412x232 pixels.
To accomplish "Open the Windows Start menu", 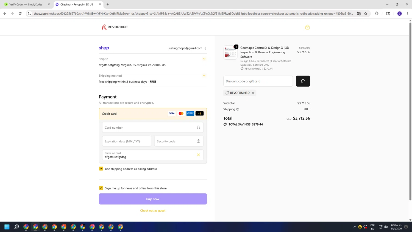I will click(x=7, y=227).
